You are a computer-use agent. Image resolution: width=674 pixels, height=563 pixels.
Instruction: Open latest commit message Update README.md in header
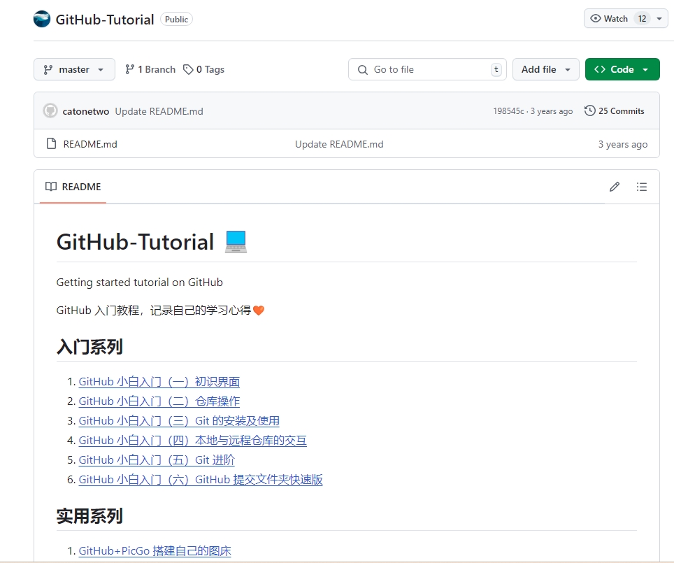[x=159, y=111]
